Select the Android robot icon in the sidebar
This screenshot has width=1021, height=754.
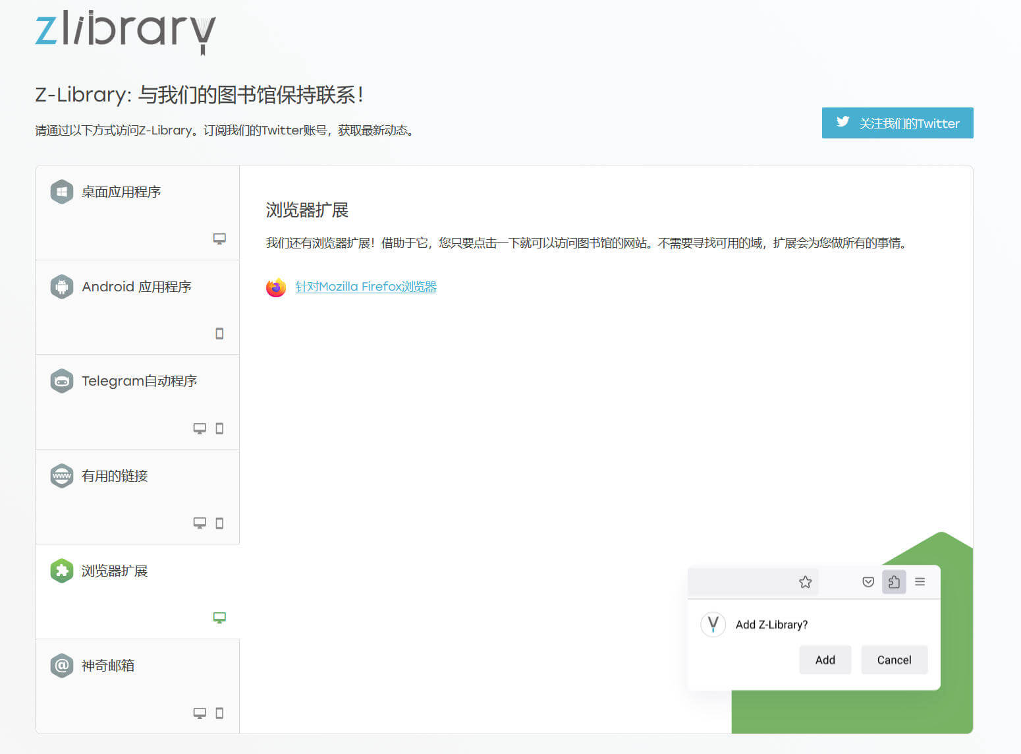coord(61,287)
